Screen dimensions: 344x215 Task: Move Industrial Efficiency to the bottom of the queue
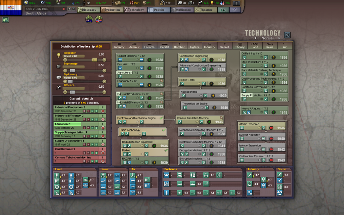click(x=84, y=120)
